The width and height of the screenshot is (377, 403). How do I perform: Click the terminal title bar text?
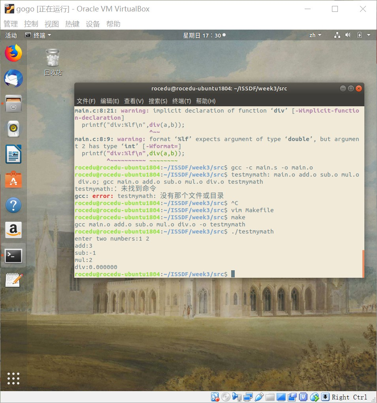pos(219,89)
